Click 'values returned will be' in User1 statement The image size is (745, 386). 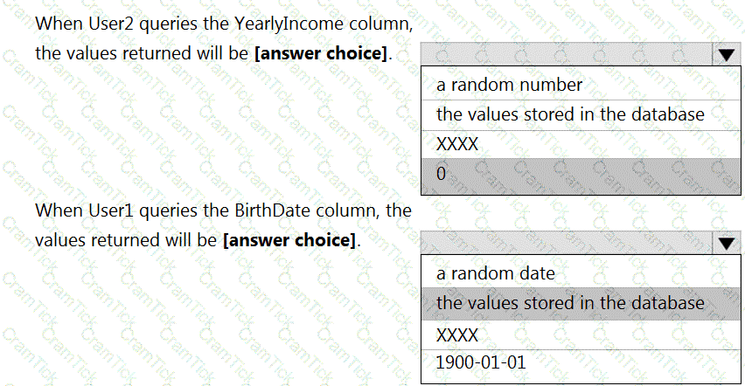point(127,240)
